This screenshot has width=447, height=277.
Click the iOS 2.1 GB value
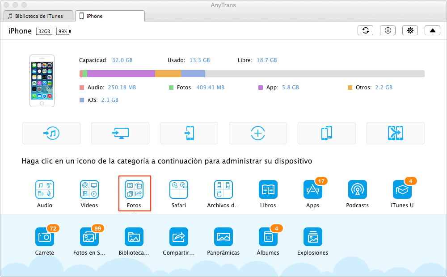(x=110, y=100)
